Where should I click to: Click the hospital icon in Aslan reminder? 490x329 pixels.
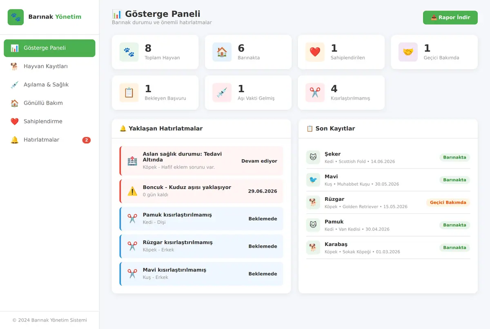pos(132,161)
